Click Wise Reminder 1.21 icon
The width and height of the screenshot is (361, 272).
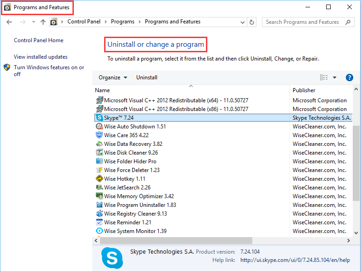pyautogui.click(x=99, y=222)
